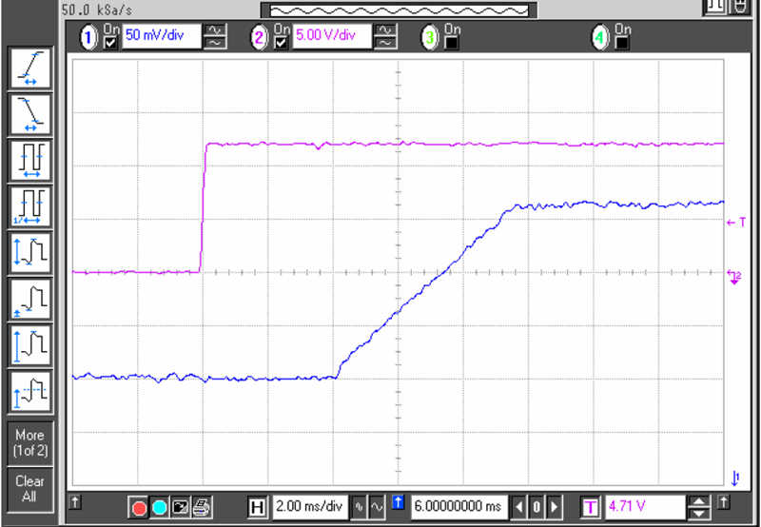The height and width of the screenshot is (527, 761).
Task: Click the printer icon
Action: 201,508
